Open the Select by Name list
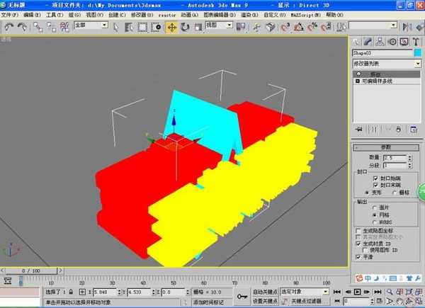Screen dimensions: 425x308 [x=129, y=27]
